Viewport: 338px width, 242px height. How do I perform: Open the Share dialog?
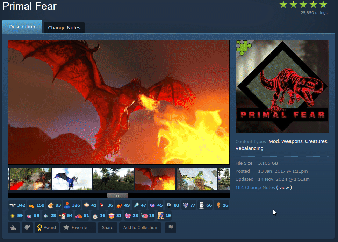click(x=108, y=228)
